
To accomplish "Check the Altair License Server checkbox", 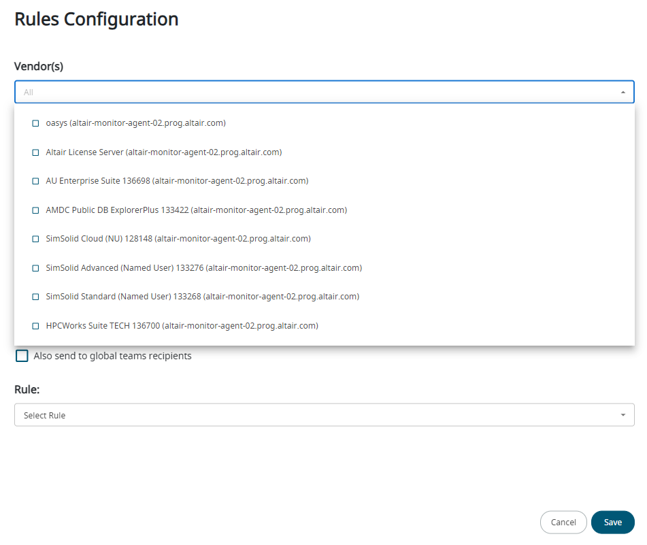I will (35, 152).
